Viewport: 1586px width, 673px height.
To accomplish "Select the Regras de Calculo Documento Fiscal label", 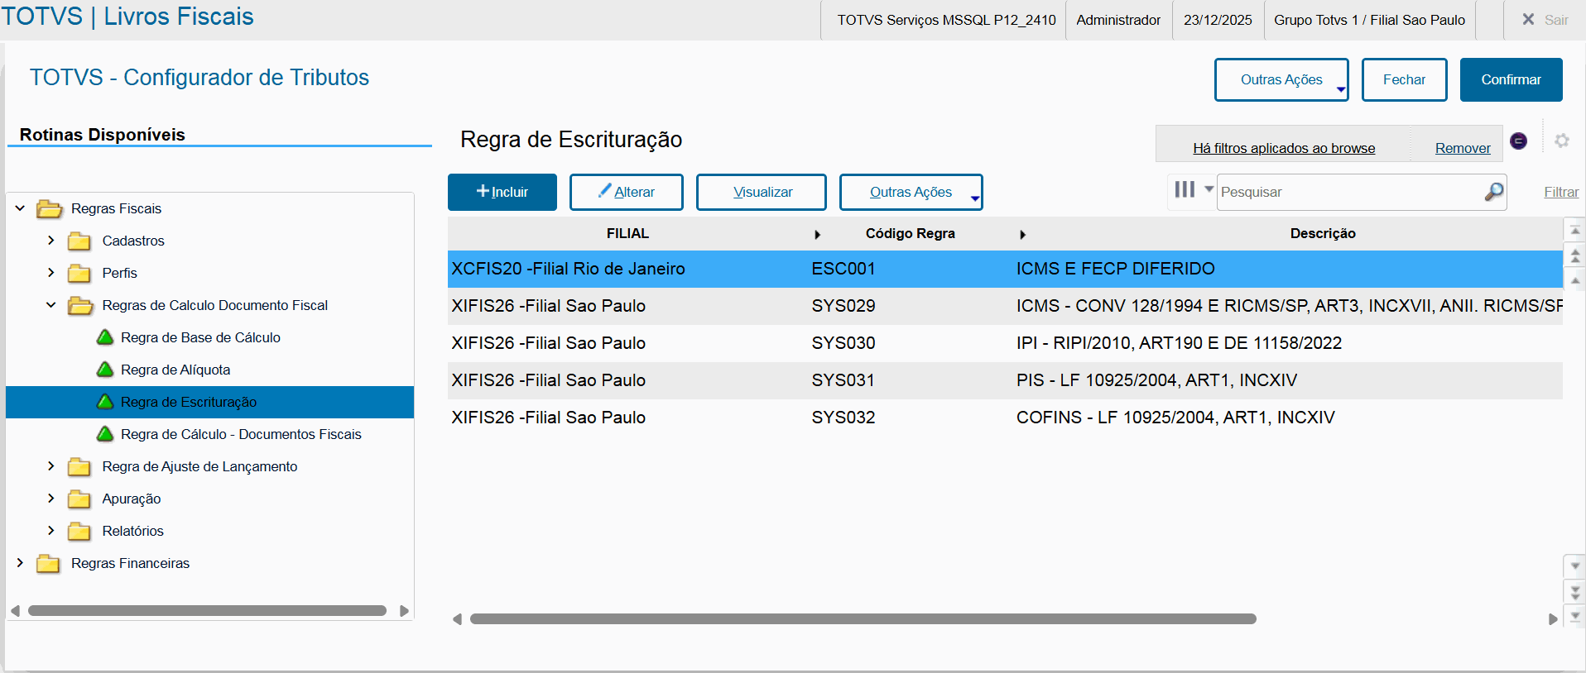I will tap(215, 305).
